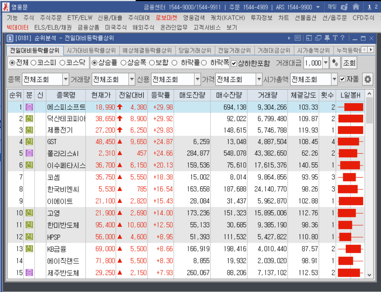The image size is (381, 292).
Task: Click the memo 'm' icon in window title
Action: [298, 38]
